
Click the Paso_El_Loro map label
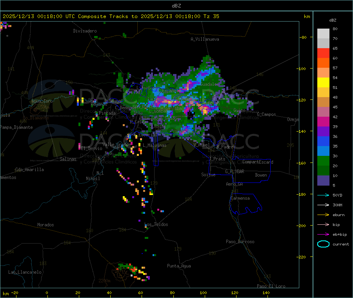pyautogui.click(x=271, y=286)
